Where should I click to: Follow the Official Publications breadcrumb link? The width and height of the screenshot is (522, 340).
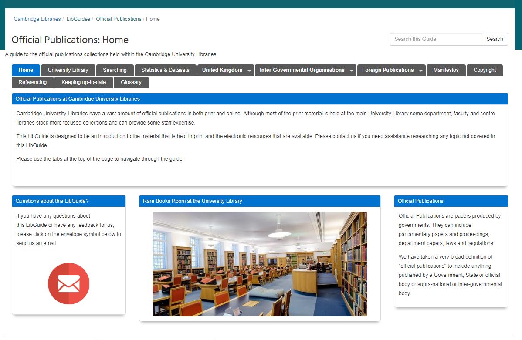click(x=119, y=19)
